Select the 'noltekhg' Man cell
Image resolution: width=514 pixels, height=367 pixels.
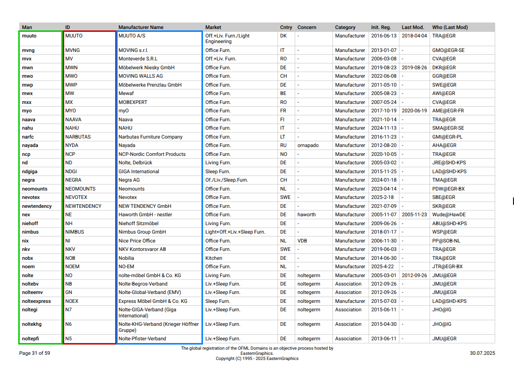pyautogui.click(x=31, y=324)
